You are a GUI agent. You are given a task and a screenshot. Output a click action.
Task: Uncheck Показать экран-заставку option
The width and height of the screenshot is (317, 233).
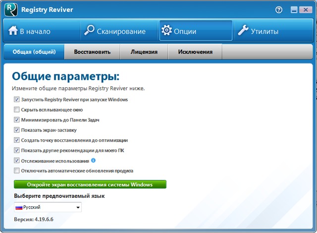tap(17, 130)
